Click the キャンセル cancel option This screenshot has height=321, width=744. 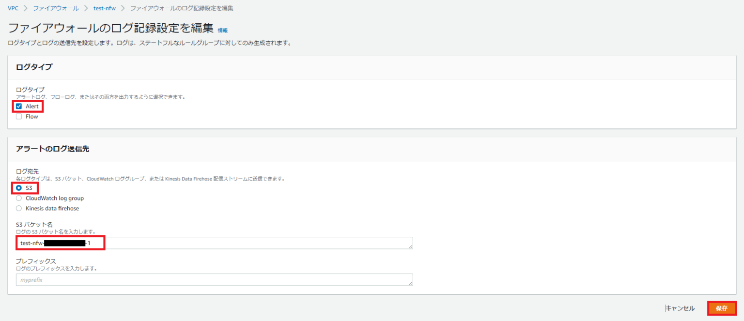click(x=680, y=308)
